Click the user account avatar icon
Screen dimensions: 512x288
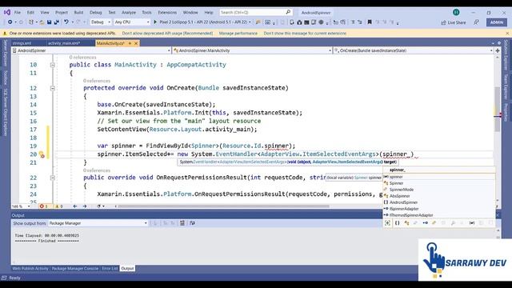tap(456, 12)
